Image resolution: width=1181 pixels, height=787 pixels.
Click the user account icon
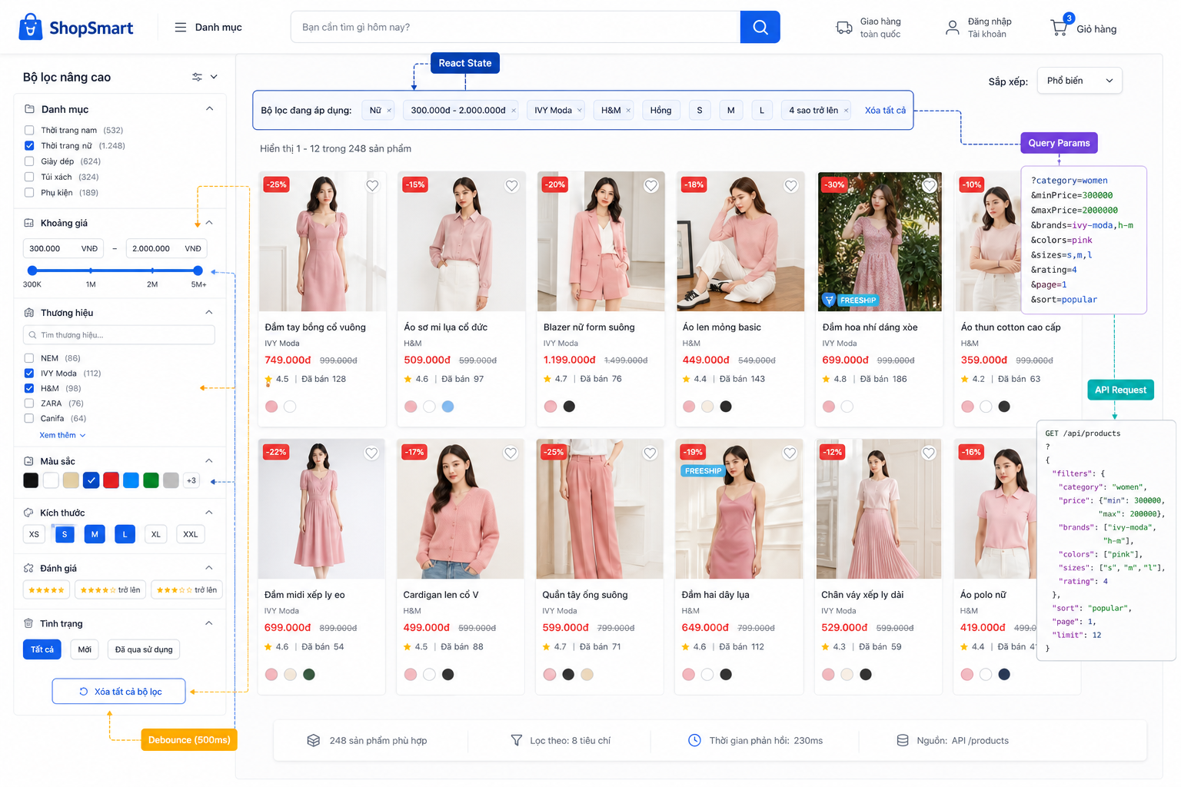pyautogui.click(x=952, y=28)
